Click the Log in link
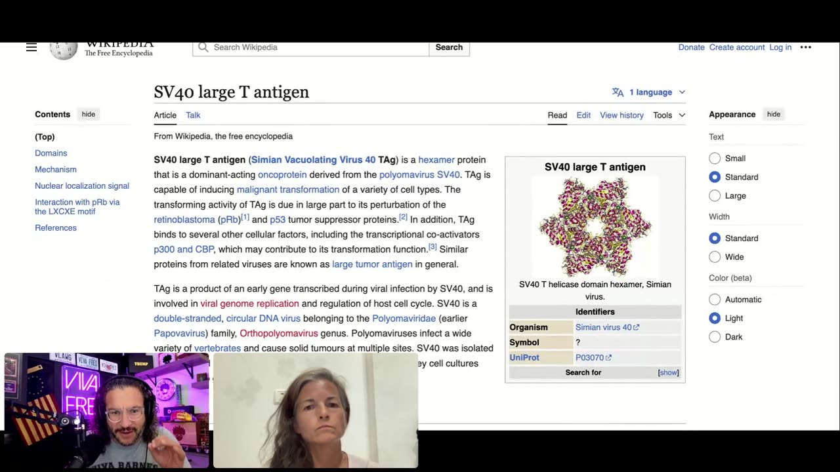This screenshot has height=472, width=840. coord(780,47)
